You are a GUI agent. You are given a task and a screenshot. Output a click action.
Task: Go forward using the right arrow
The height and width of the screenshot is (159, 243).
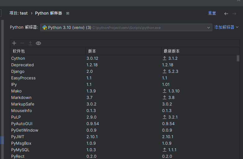pyautogui.click(x=234, y=14)
